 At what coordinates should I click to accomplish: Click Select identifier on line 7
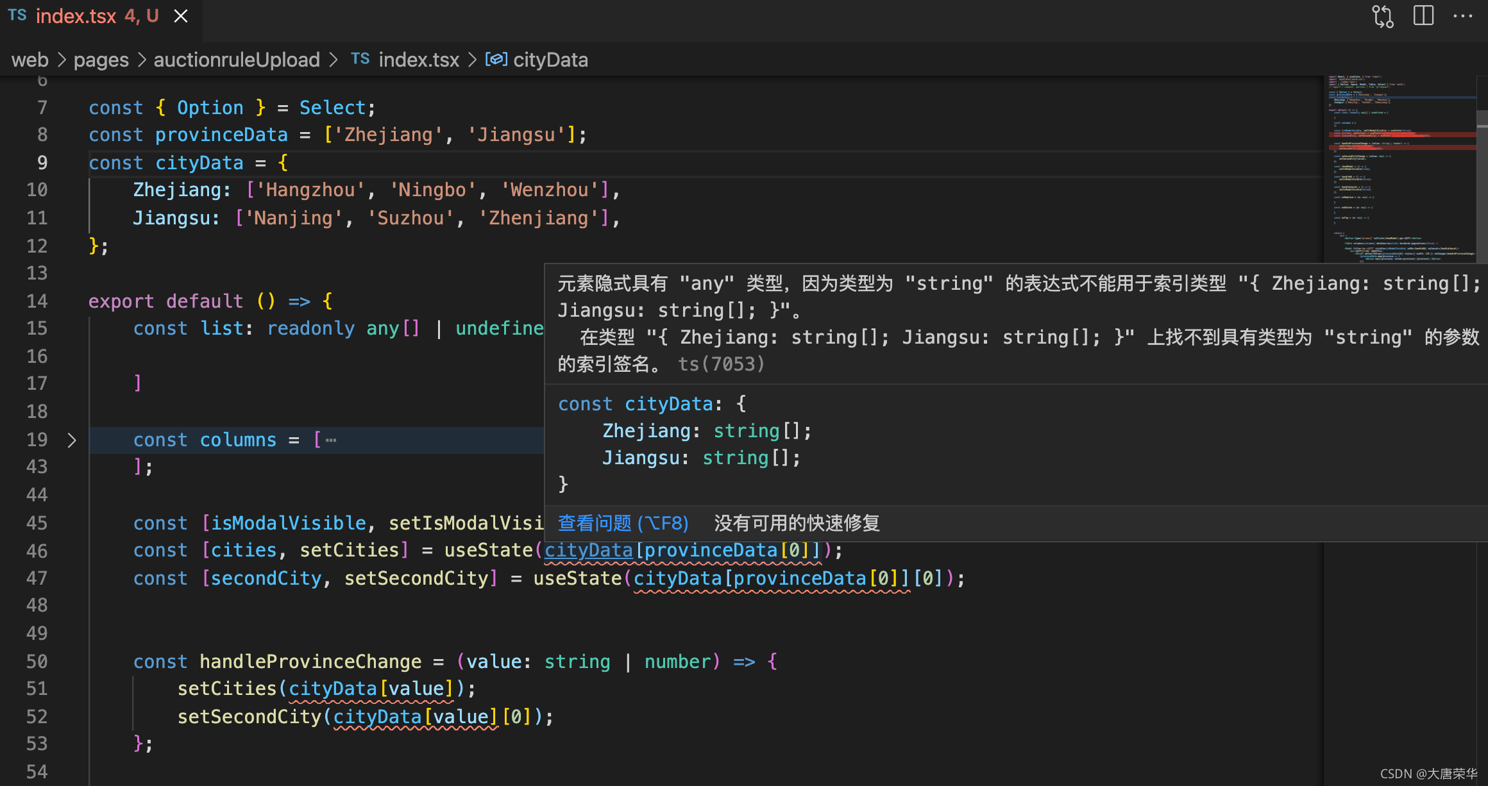coord(332,108)
